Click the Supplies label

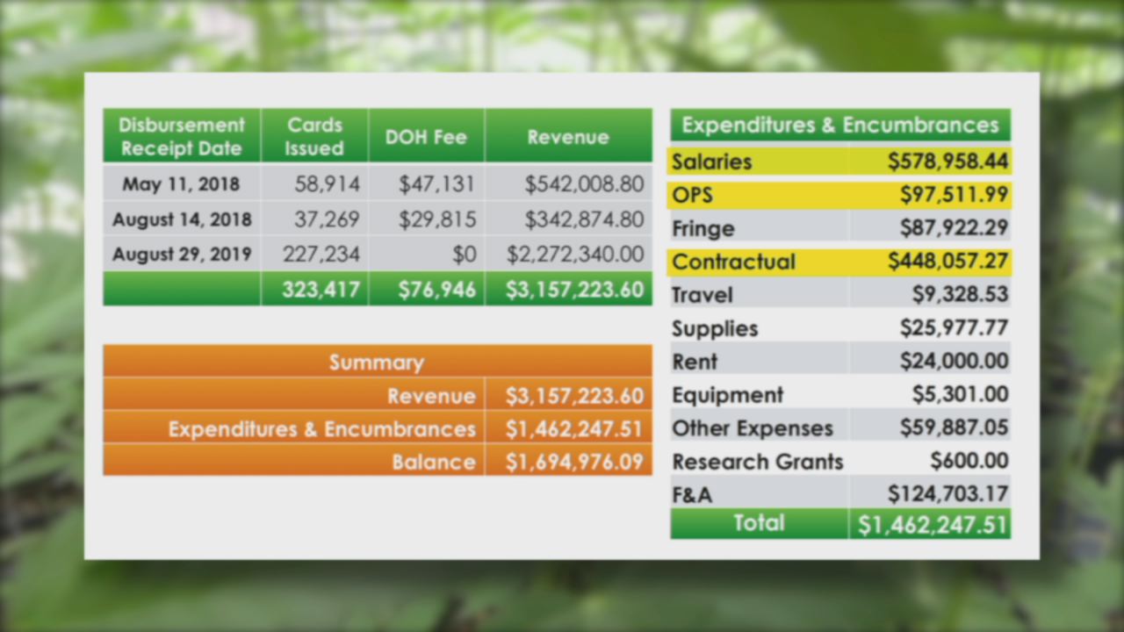pos(715,329)
